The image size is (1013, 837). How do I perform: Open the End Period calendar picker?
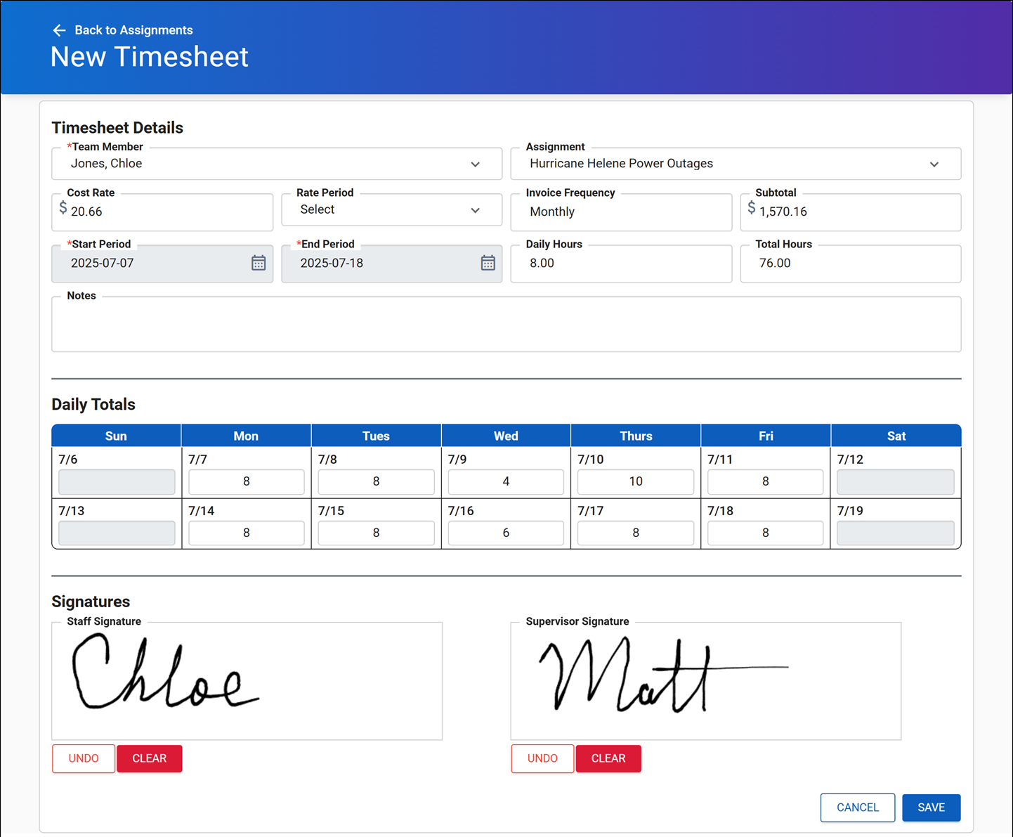pyautogui.click(x=488, y=263)
